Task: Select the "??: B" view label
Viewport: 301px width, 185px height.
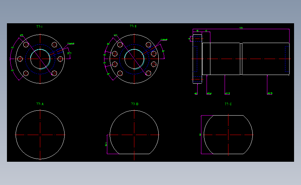Action: [135, 104]
